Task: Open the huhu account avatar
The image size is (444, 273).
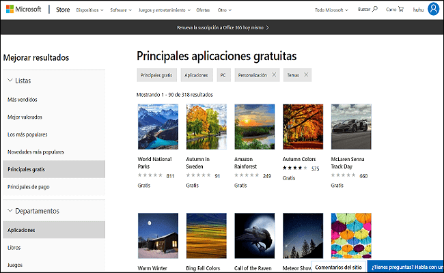Action: pos(433,9)
